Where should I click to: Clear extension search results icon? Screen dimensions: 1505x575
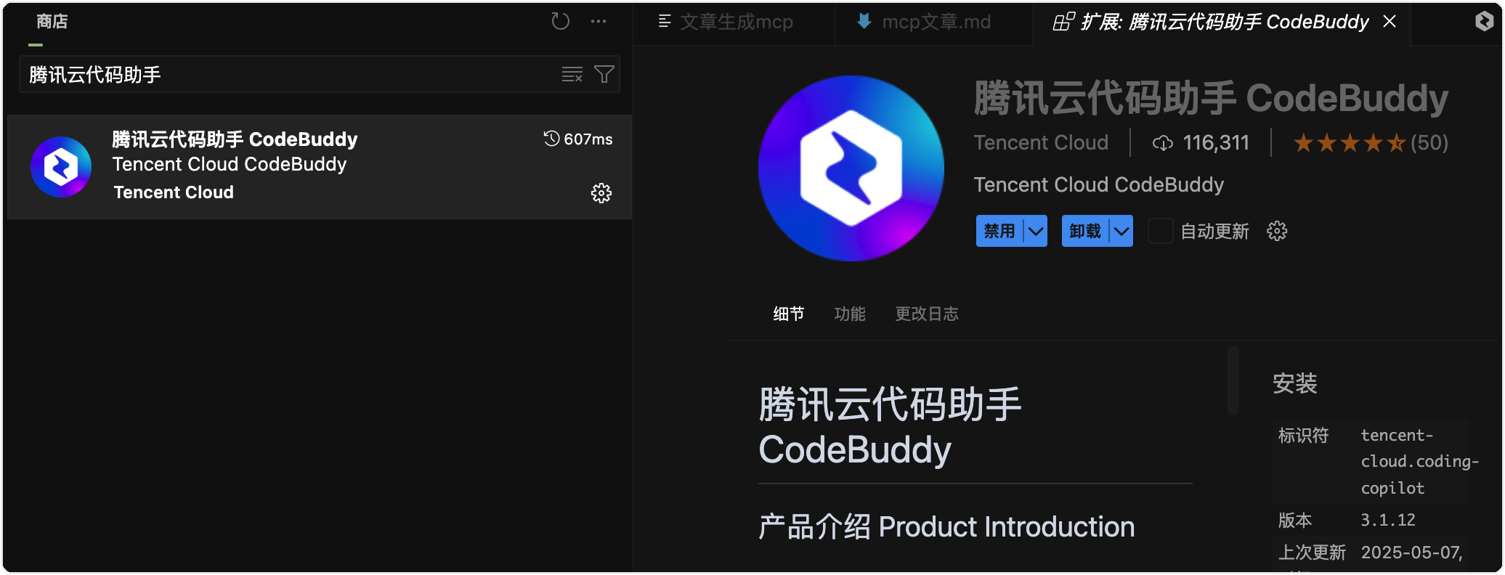[572, 74]
